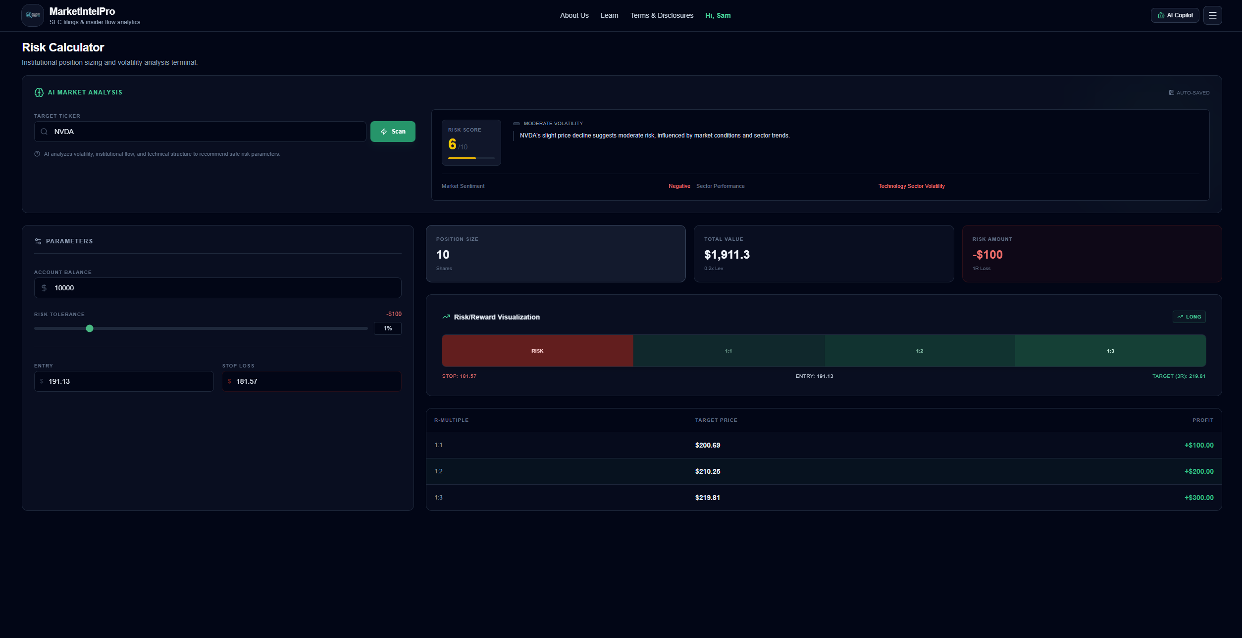Image resolution: width=1242 pixels, height=638 pixels.
Task: Open the Terms & Disclosures page
Action: click(x=662, y=15)
